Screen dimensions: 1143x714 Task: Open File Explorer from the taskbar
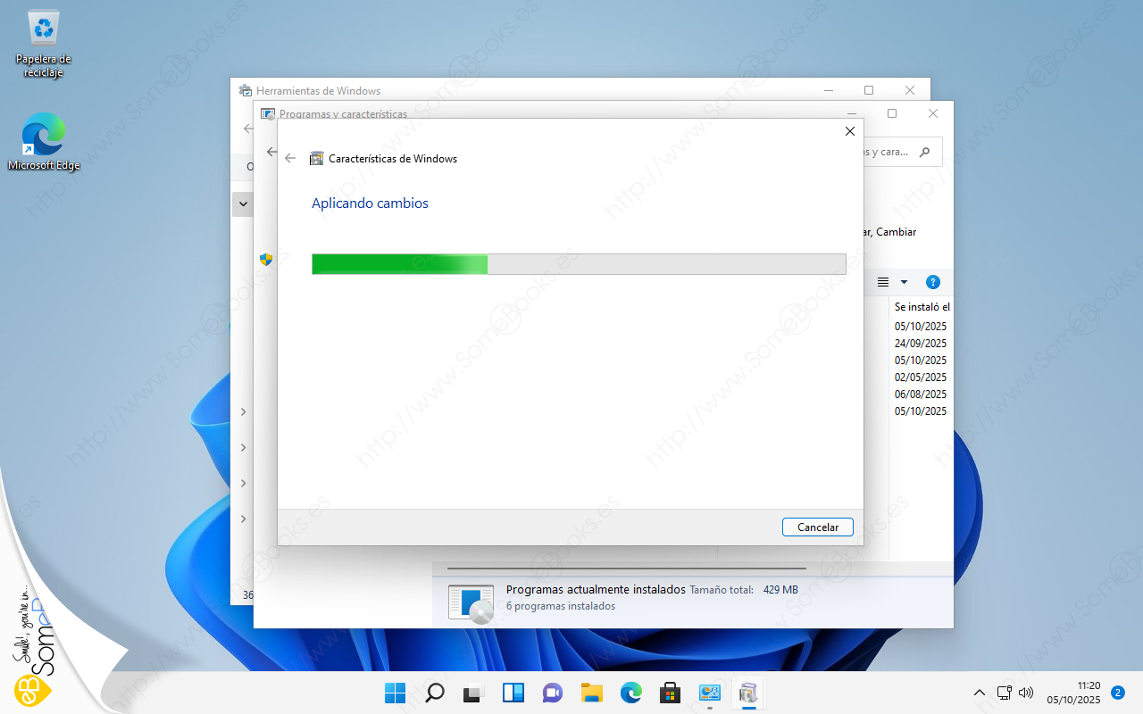pyautogui.click(x=591, y=693)
